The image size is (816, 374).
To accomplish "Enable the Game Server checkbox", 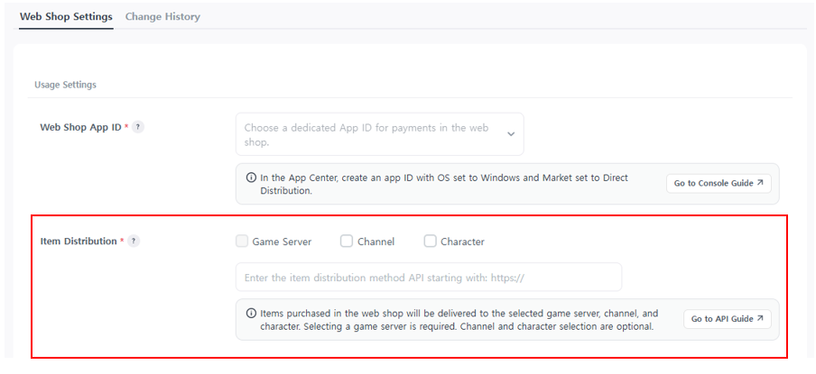I will [242, 242].
